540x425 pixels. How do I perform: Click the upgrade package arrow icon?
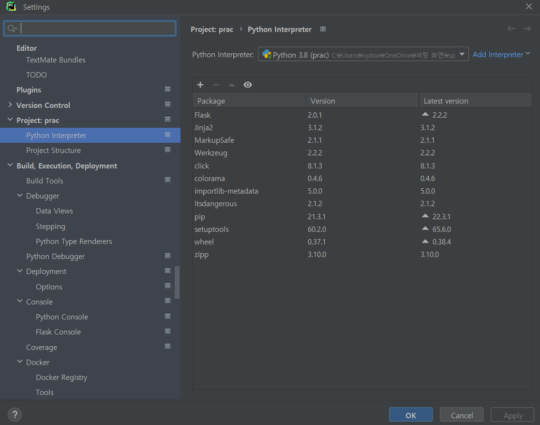(x=232, y=85)
